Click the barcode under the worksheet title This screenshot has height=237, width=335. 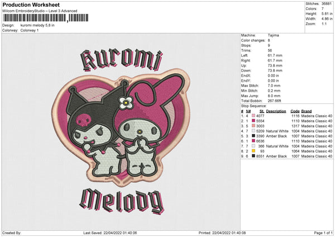[x=46, y=18]
